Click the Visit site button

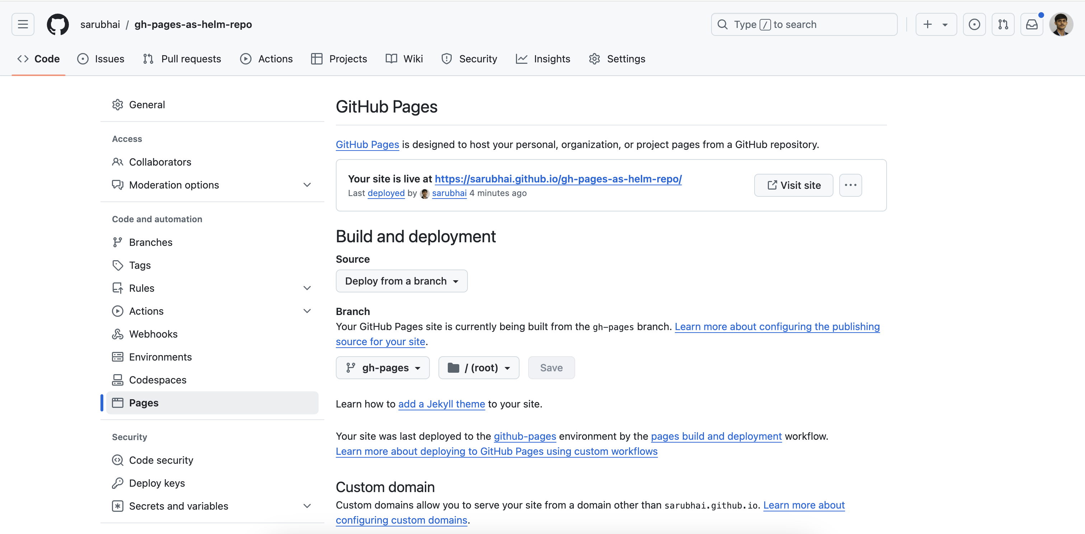click(793, 185)
